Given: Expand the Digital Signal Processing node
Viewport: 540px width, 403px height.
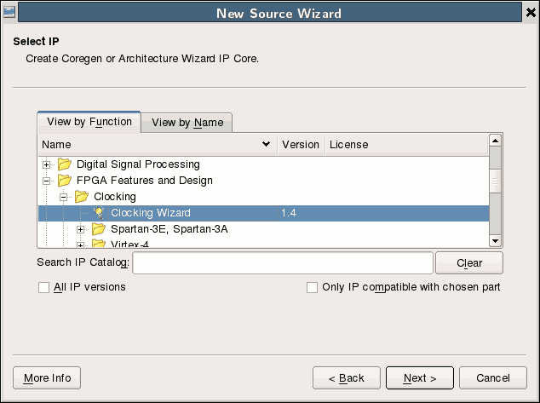Looking at the screenshot, I should tap(48, 164).
